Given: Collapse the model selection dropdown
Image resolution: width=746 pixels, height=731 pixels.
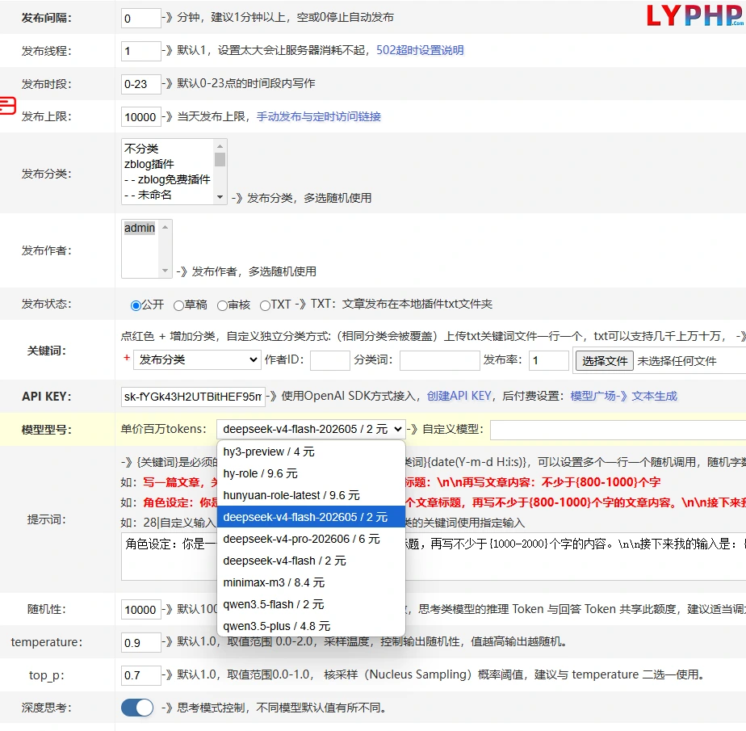Looking at the screenshot, I should tap(311, 429).
